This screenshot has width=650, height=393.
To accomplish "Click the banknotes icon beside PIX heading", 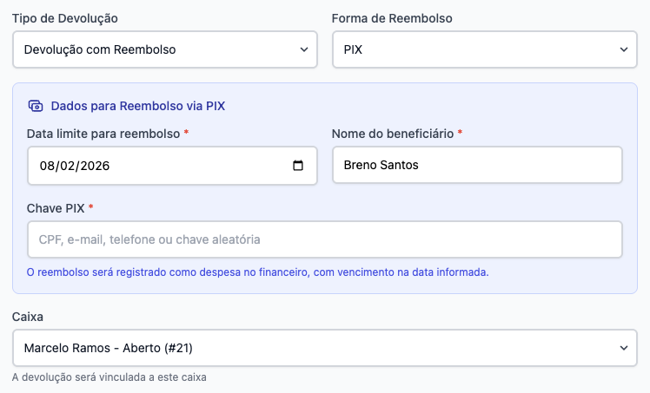I will (36, 106).
